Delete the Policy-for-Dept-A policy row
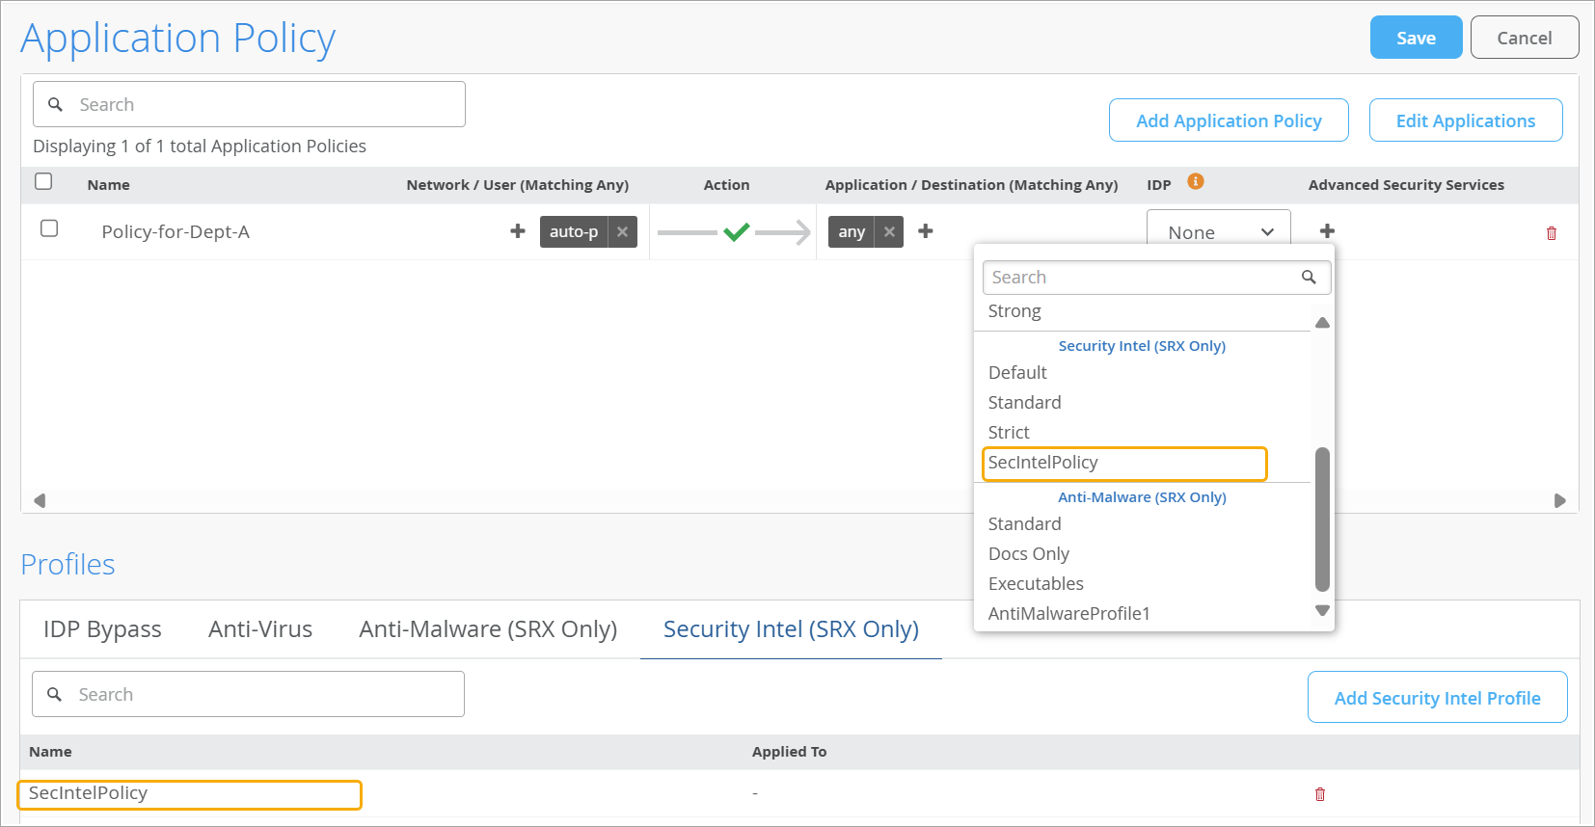 tap(1552, 233)
